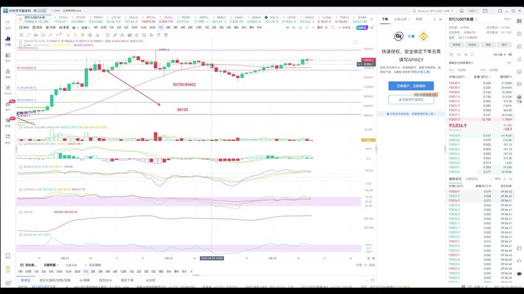Click the blue authorize account button
The height and width of the screenshot is (294, 524).
411,86
